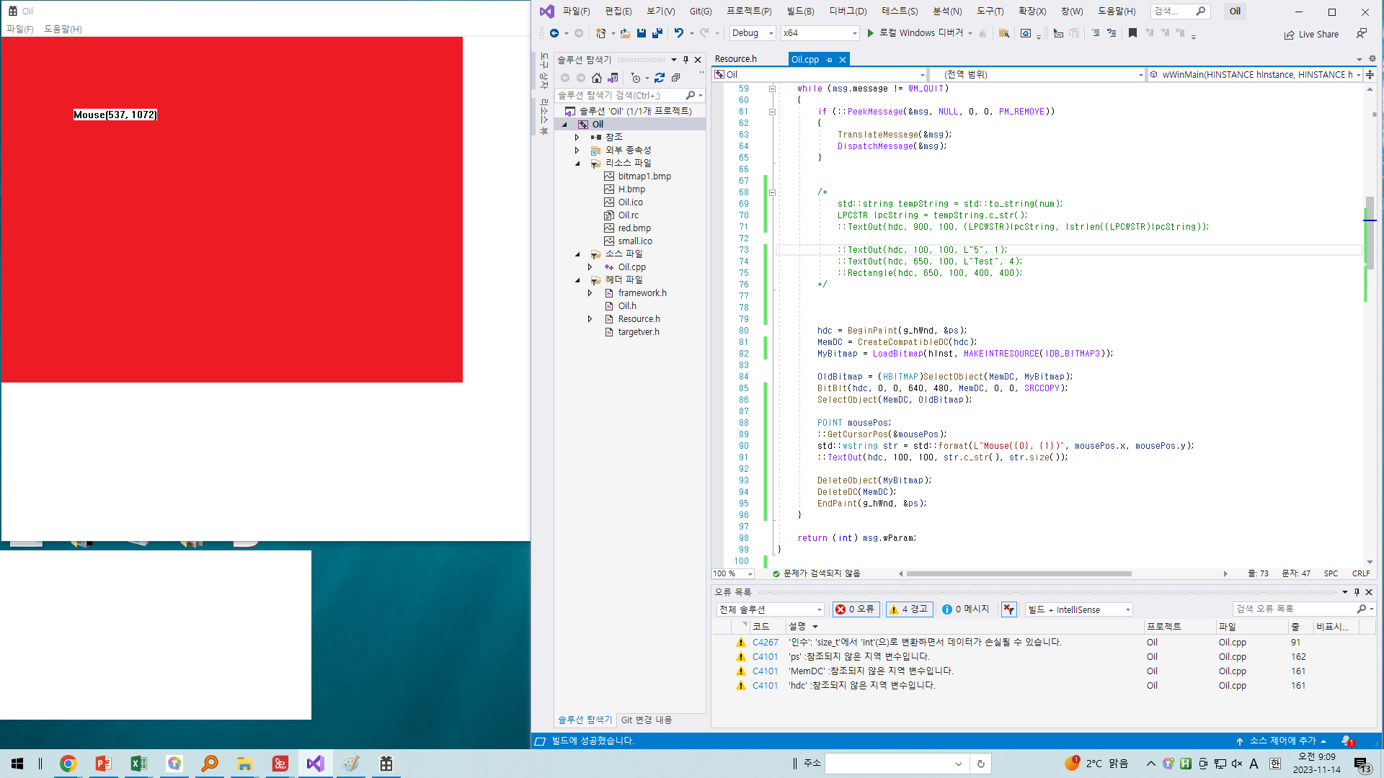
Task: Click the Save file icon in toolbar
Action: [641, 33]
